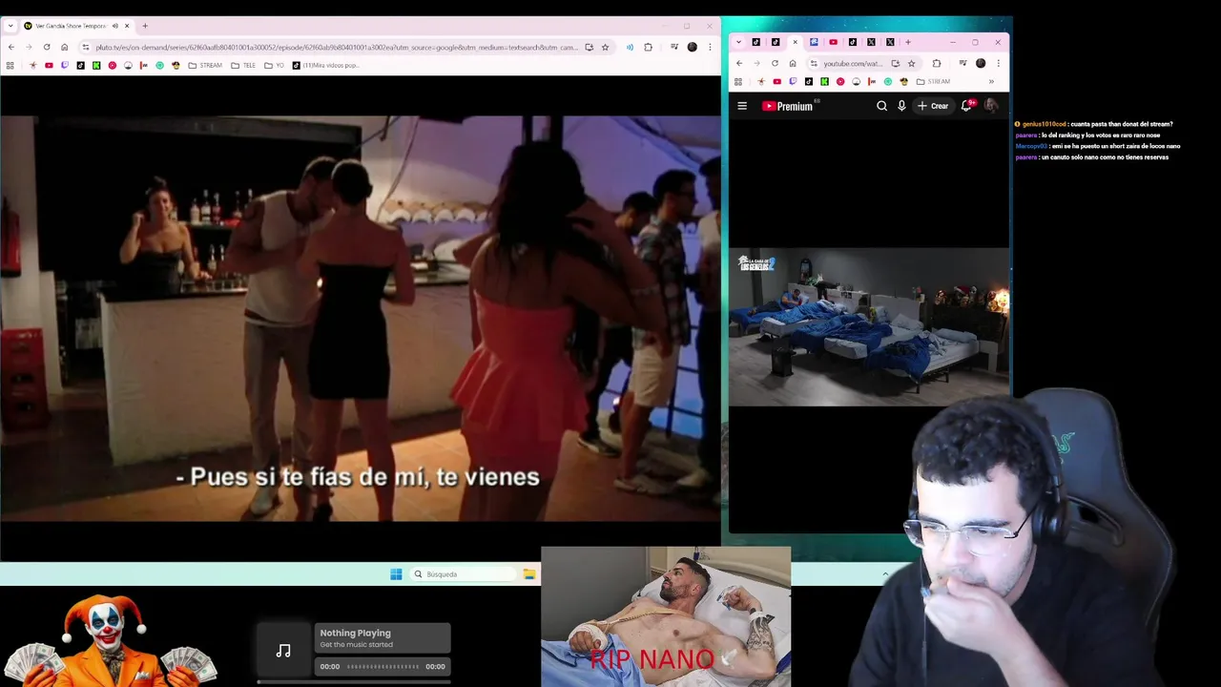Open tab search dropdown in Pluto TV browser

point(10,26)
